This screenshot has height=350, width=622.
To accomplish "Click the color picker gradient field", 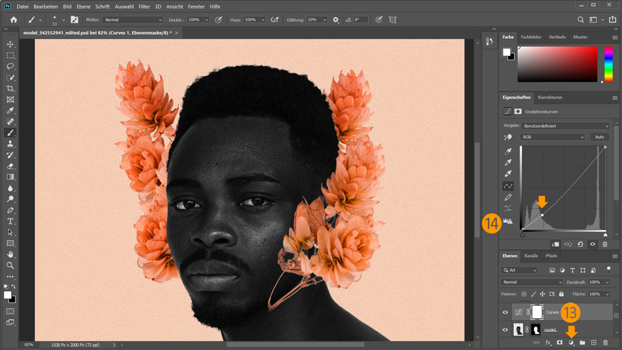I will (x=557, y=65).
